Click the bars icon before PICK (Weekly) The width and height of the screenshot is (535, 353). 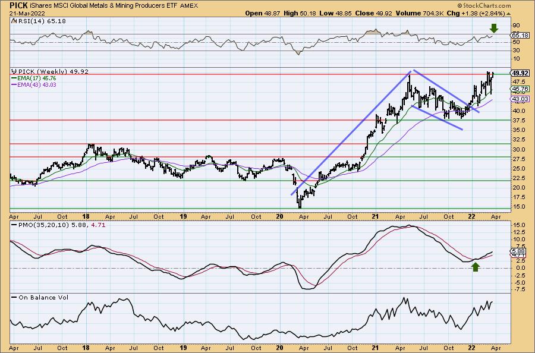[x=14, y=71]
